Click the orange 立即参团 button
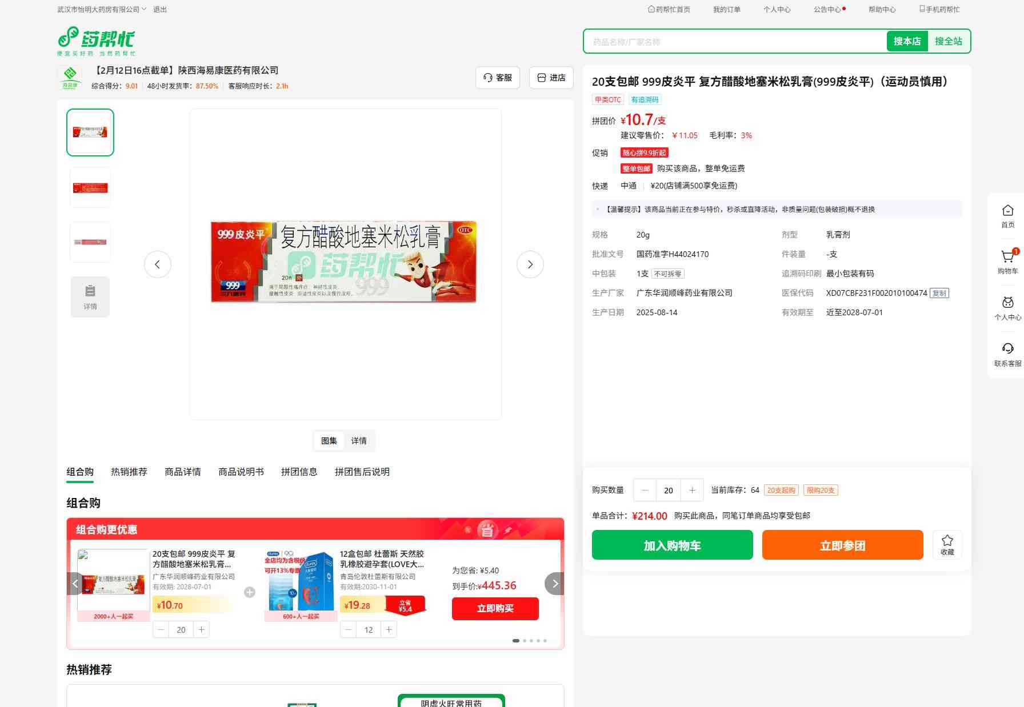 pyautogui.click(x=842, y=545)
